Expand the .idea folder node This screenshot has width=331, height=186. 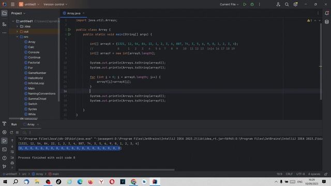coord(17,26)
